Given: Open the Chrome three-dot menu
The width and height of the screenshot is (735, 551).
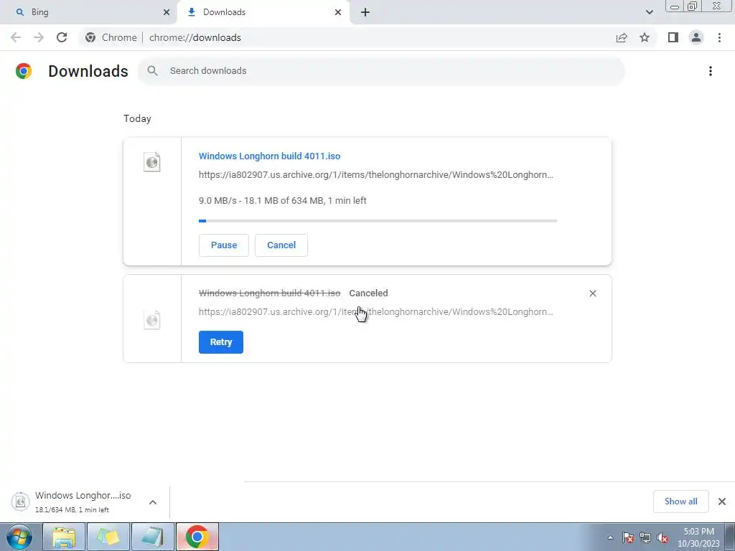Looking at the screenshot, I should pos(719,37).
